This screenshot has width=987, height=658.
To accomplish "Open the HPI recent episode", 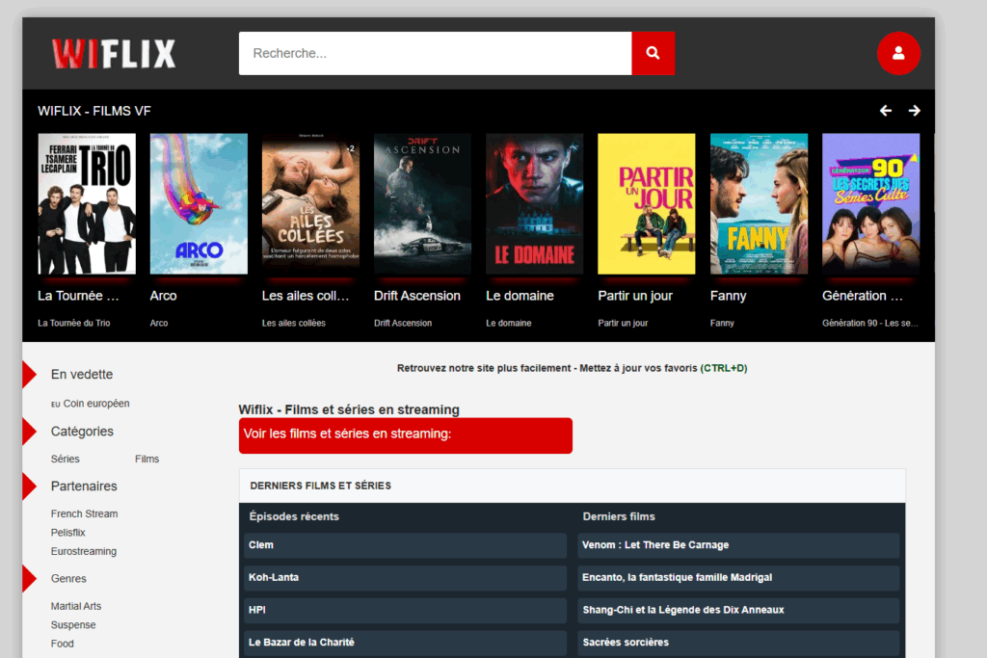I will point(406,610).
